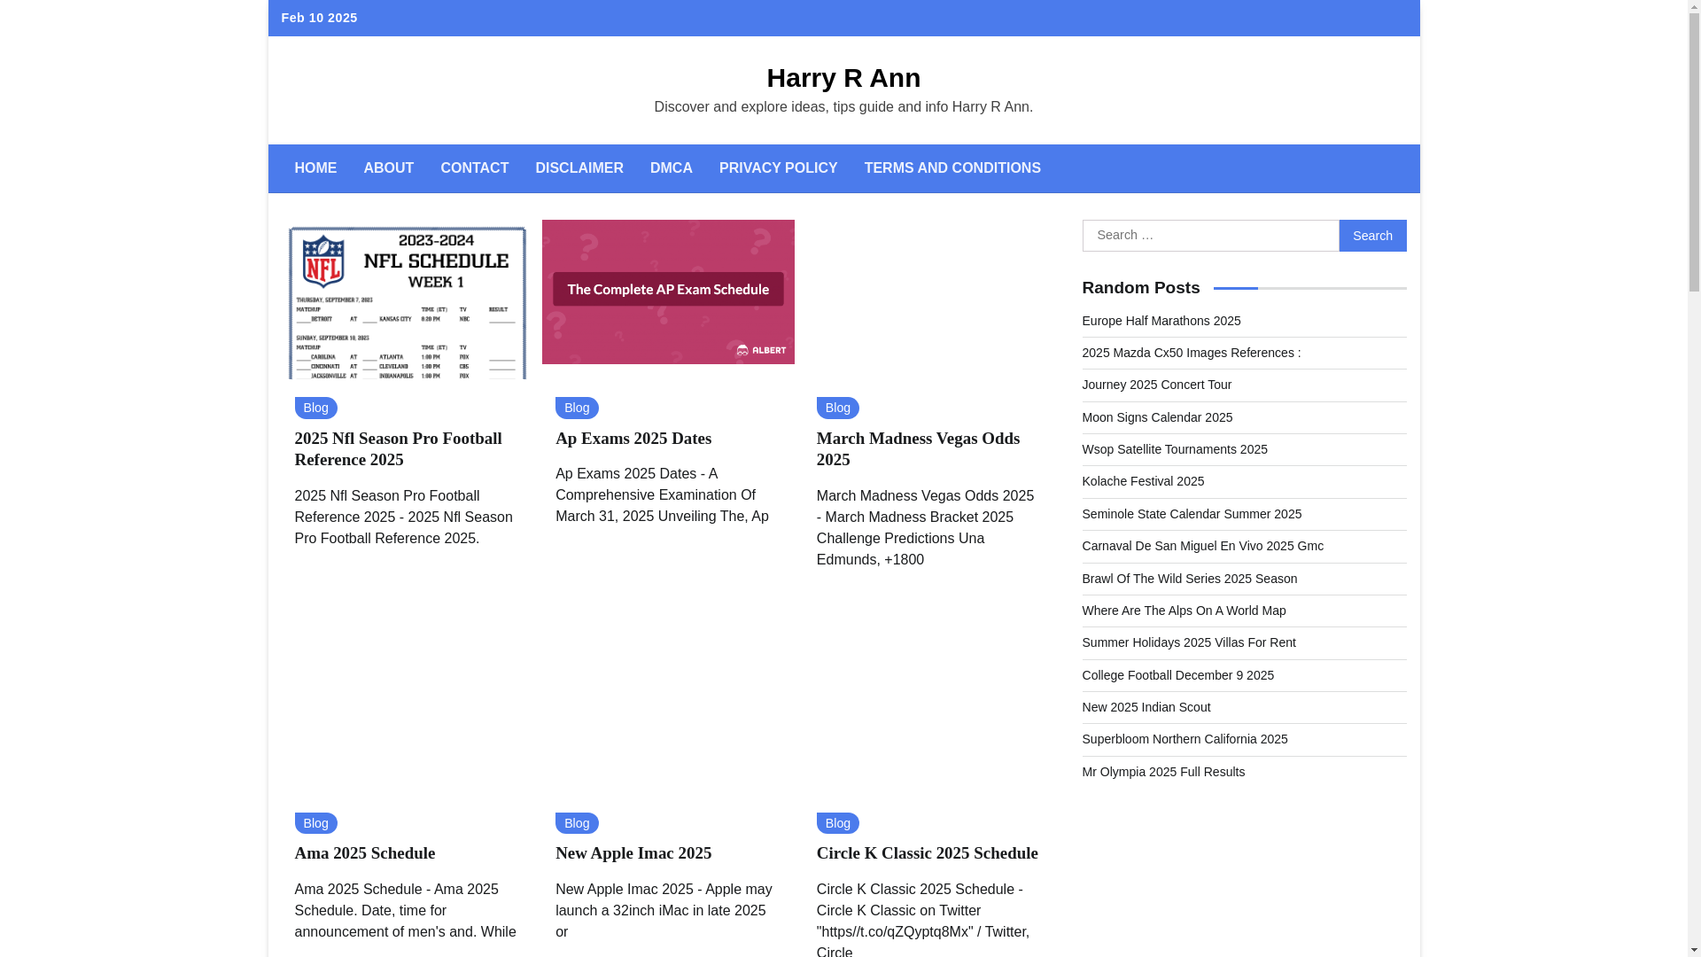The width and height of the screenshot is (1701, 957).
Task: Open College Football December 9 2025 link
Action: (1177, 675)
